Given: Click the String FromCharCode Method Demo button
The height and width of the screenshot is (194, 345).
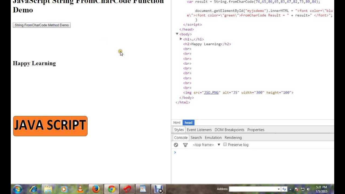Looking at the screenshot, I should point(42,25).
